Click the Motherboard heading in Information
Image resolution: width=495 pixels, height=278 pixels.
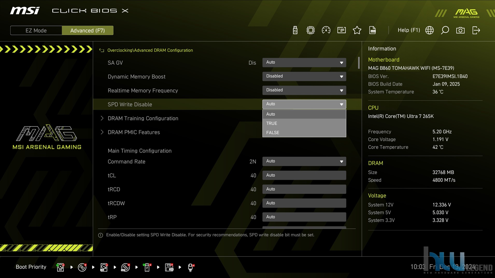(x=384, y=60)
